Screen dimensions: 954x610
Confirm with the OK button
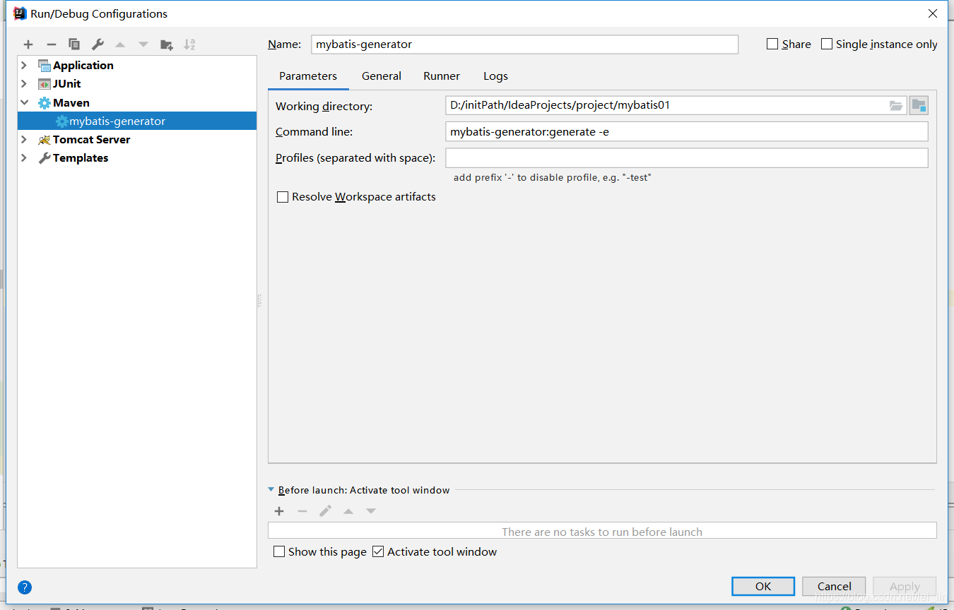[x=763, y=586]
